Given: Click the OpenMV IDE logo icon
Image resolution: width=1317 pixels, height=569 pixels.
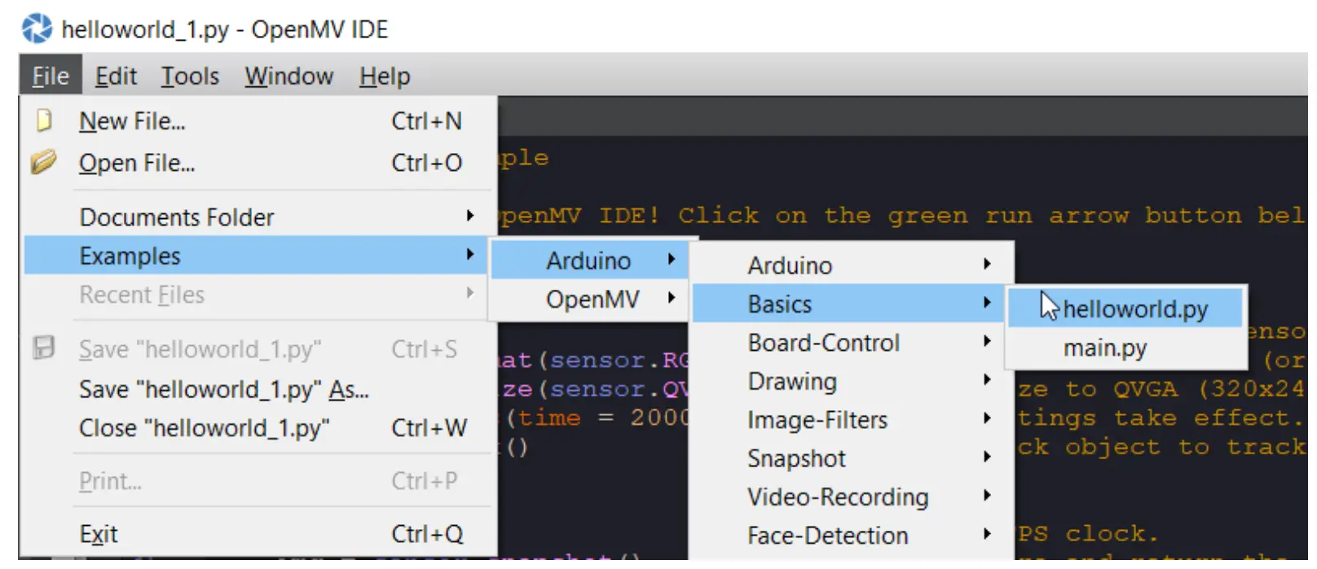Looking at the screenshot, I should pyautogui.click(x=37, y=28).
